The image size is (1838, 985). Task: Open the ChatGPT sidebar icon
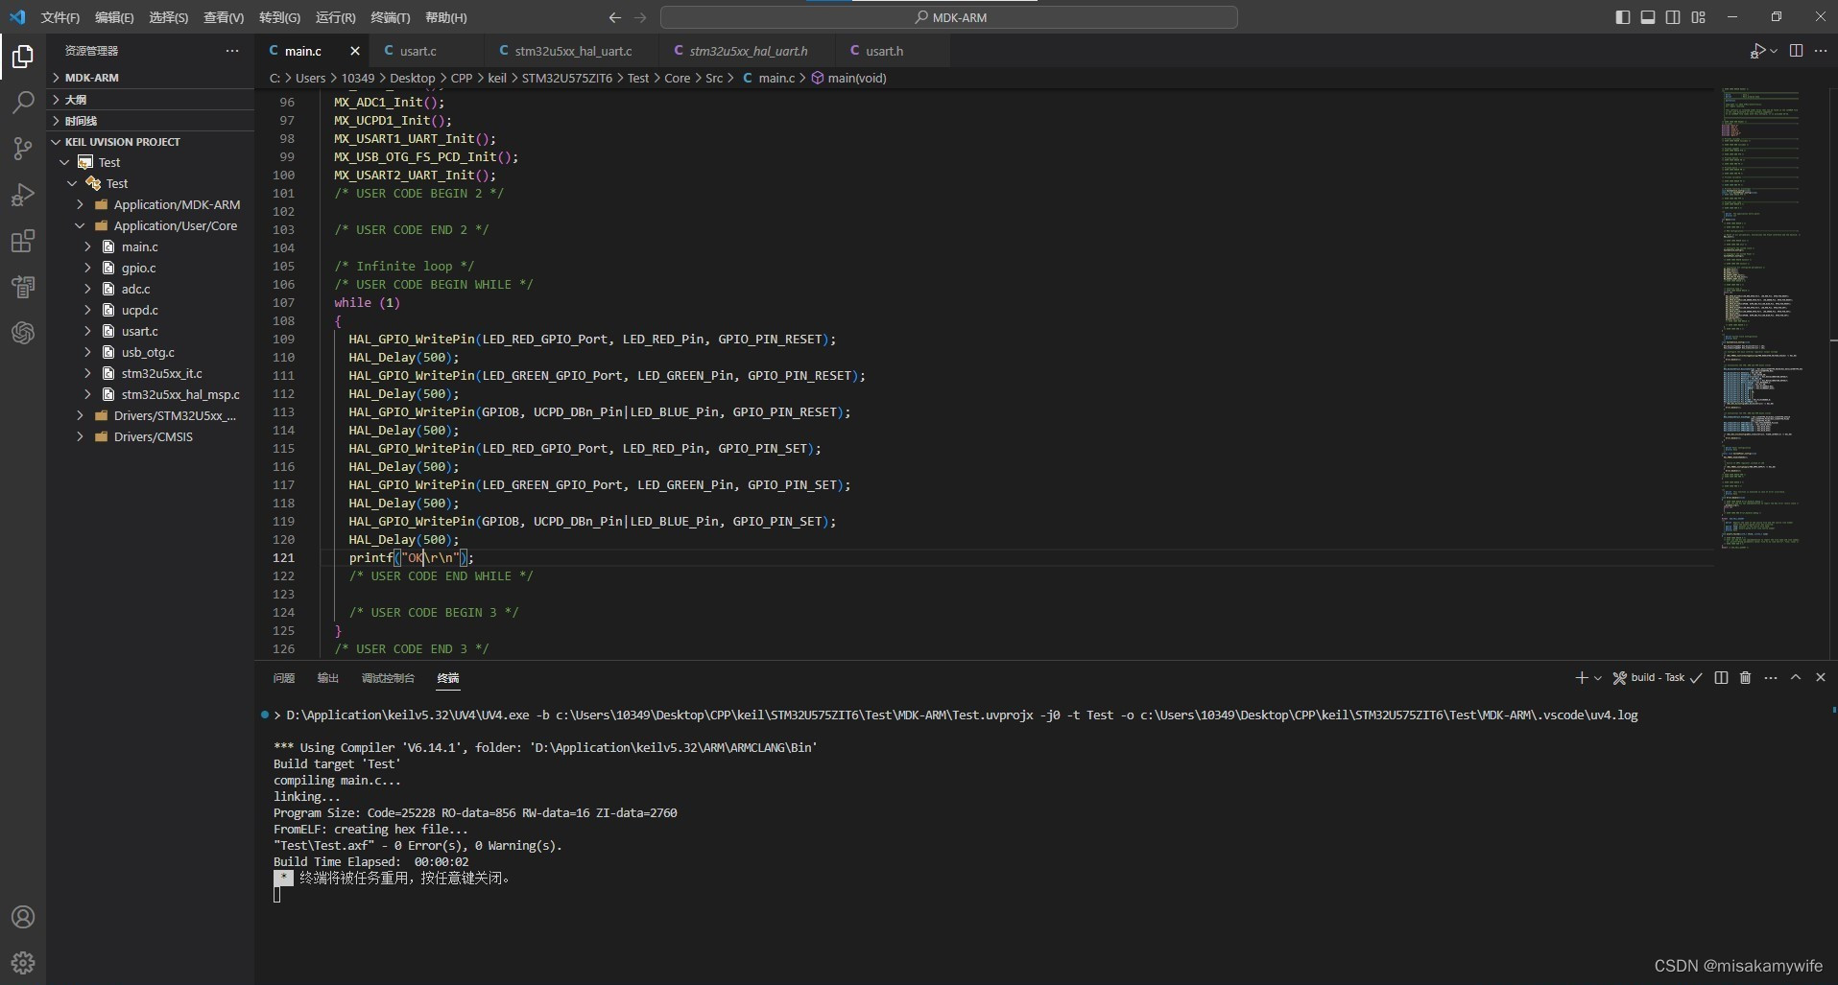[23, 333]
